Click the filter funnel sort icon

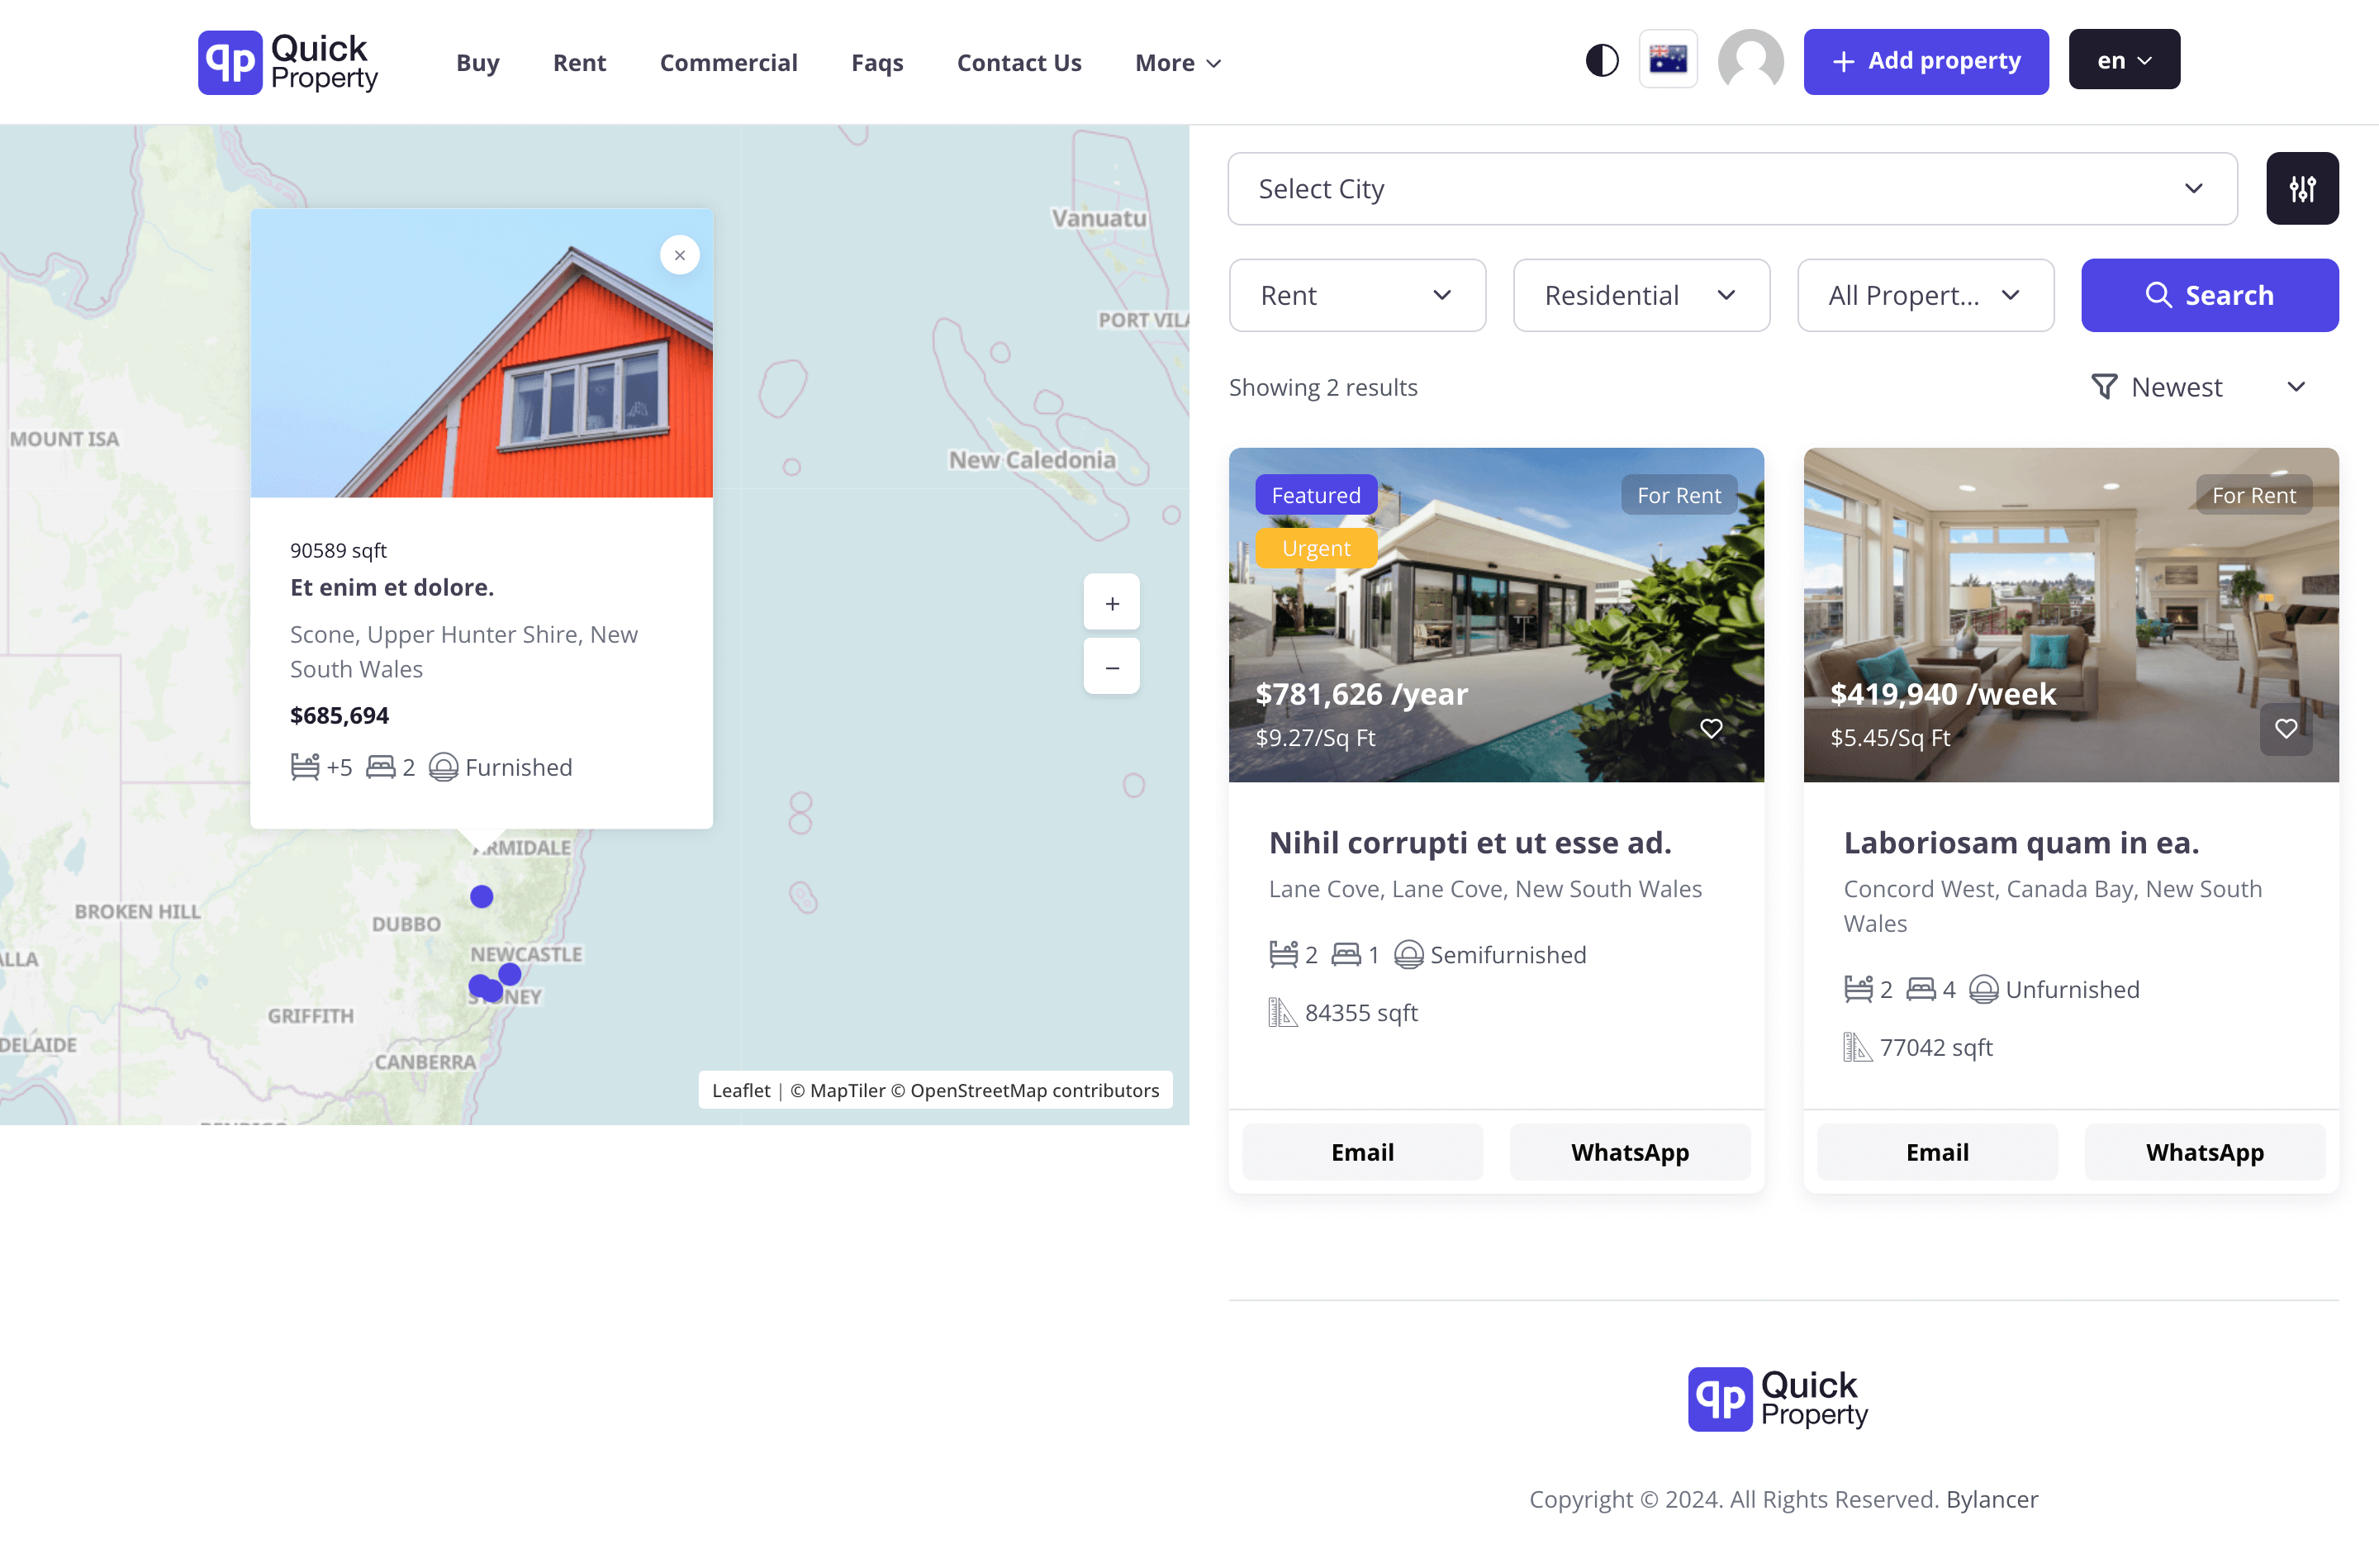point(2104,386)
